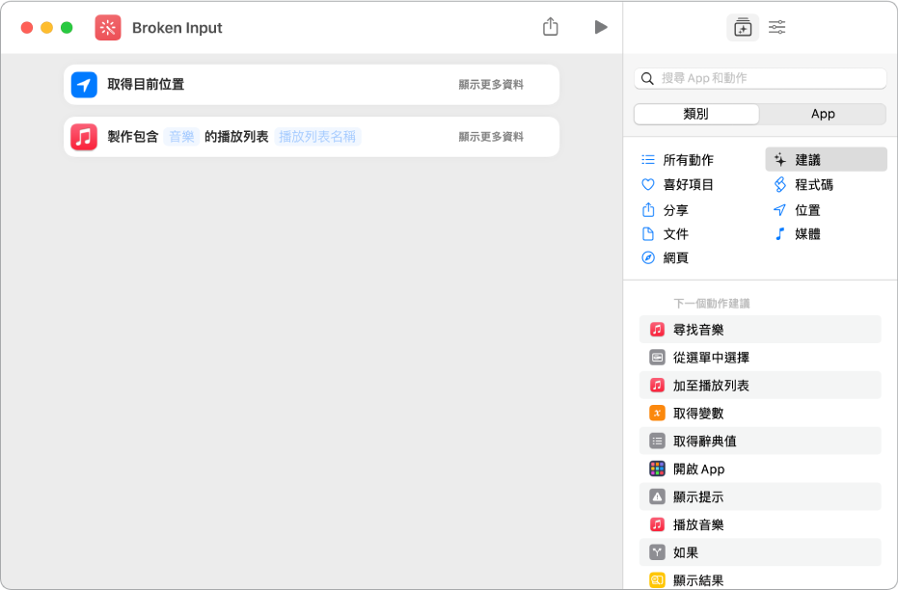This screenshot has width=898, height=590.
Task: Select the 建議 category
Action: [826, 160]
